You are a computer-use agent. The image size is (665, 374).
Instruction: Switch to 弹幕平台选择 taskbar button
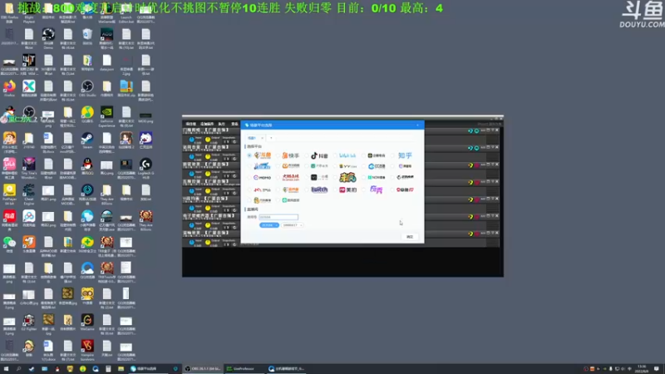150,369
